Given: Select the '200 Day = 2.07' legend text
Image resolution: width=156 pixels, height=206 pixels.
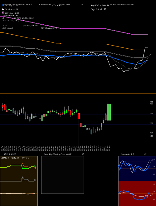Looking at the screenshot, I should click(x=12, y=13).
